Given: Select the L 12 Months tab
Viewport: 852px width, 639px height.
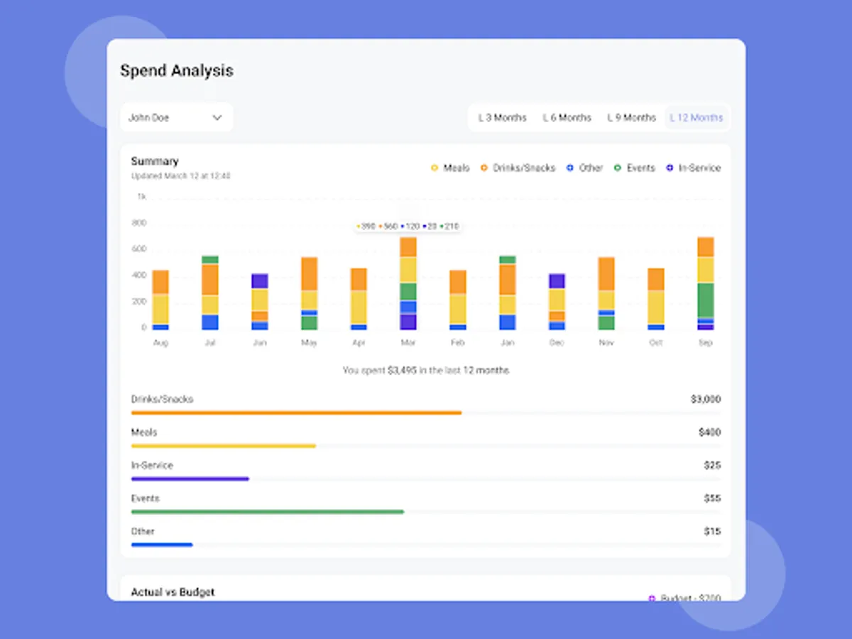Looking at the screenshot, I should tap(697, 118).
